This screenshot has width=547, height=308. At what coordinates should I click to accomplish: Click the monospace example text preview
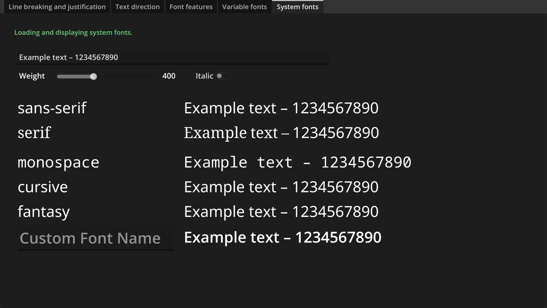pyautogui.click(x=297, y=162)
